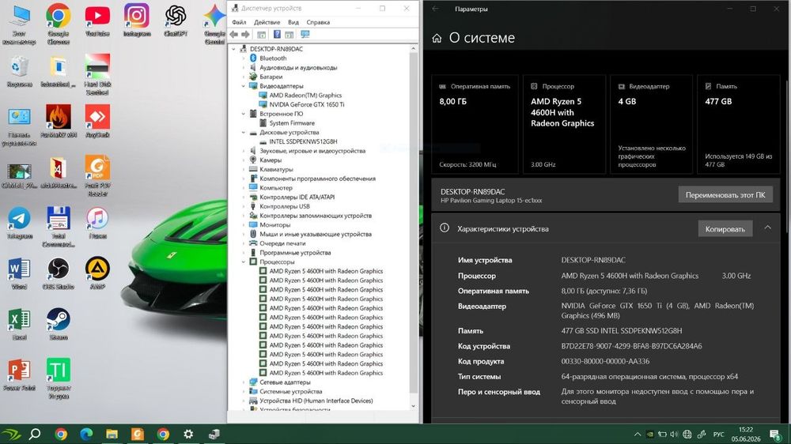Click Settings gear on taskbar

188,434
